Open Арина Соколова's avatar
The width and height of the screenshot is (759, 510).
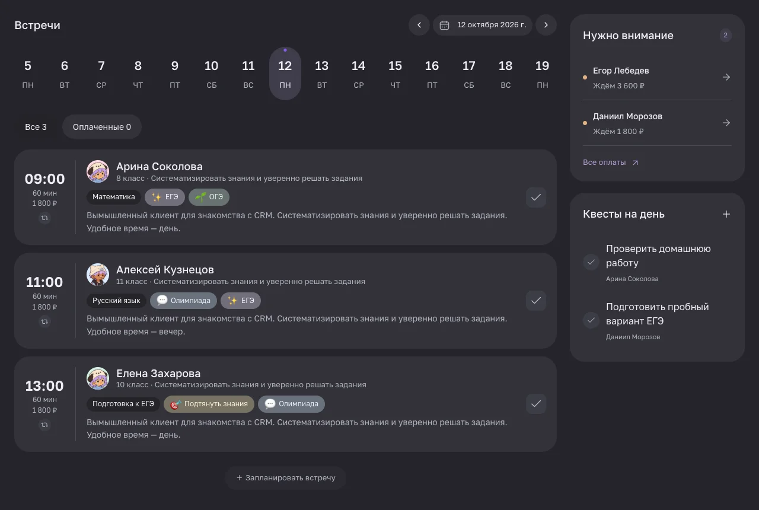pyautogui.click(x=98, y=171)
